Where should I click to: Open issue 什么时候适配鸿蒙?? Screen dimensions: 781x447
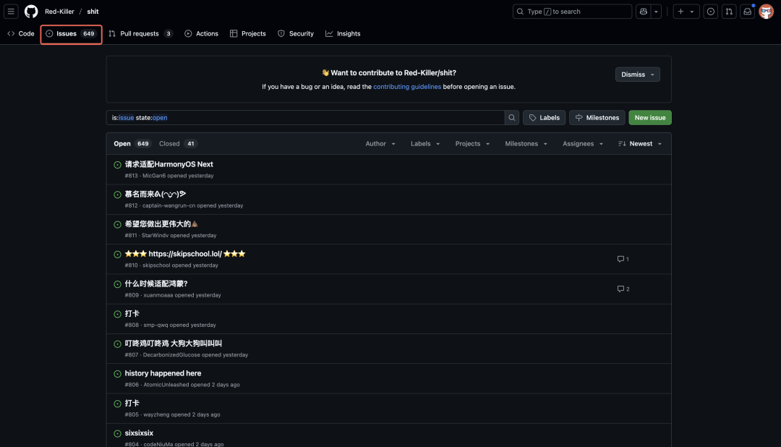coord(156,284)
